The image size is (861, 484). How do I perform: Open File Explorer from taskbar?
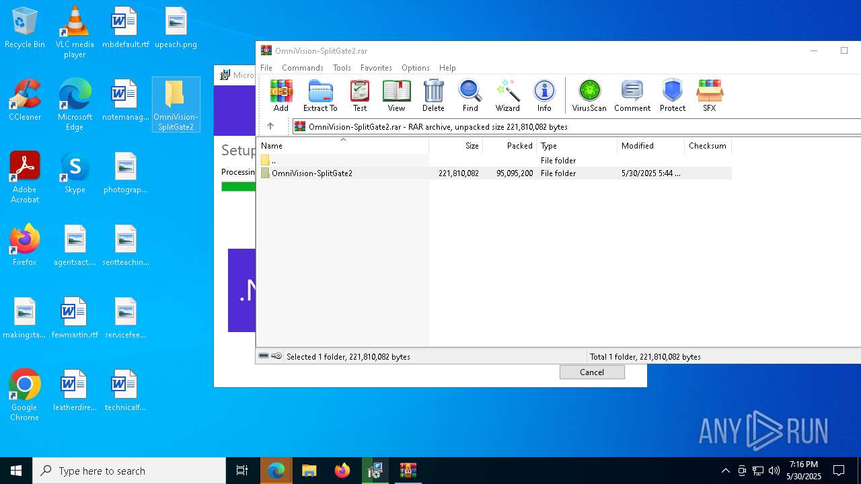[x=309, y=471]
